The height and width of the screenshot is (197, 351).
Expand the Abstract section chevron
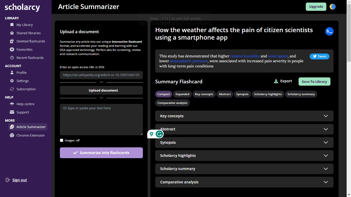(x=326, y=129)
